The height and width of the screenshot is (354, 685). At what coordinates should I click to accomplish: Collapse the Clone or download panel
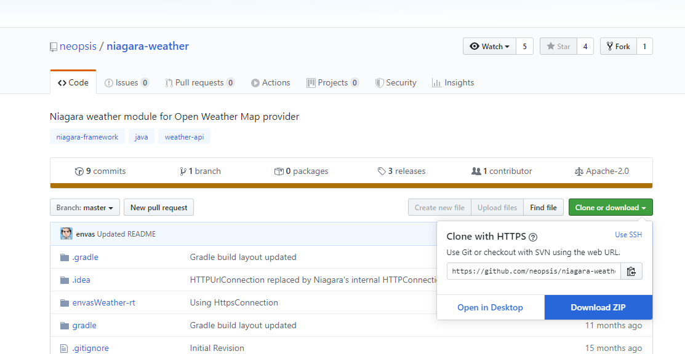(610, 207)
